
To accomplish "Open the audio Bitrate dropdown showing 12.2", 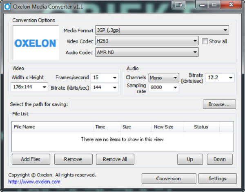I will 220,77.
